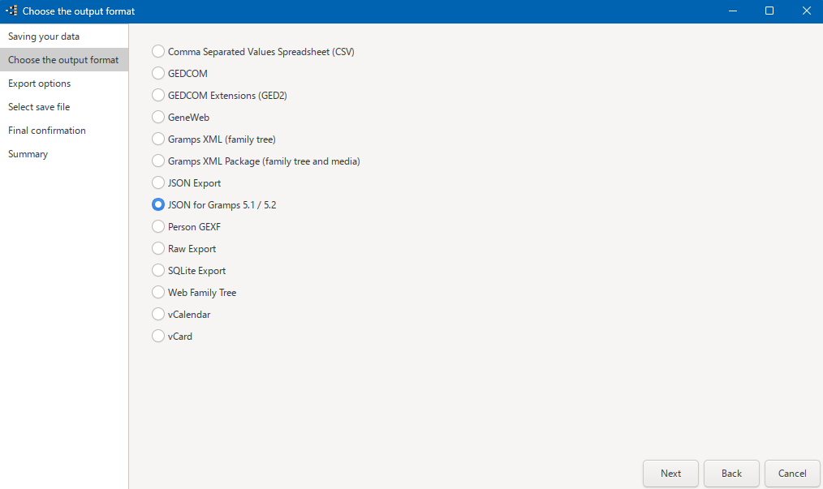823x489 pixels.
Task: Open the Choose the output format step
Action: tap(64, 60)
